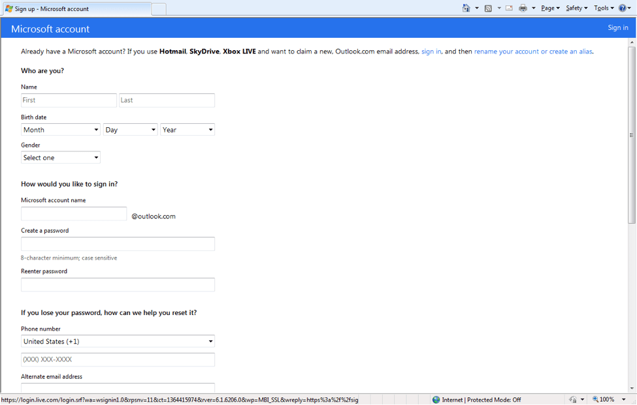
Task: Click the Read Mail envelope icon
Action: click(509, 8)
